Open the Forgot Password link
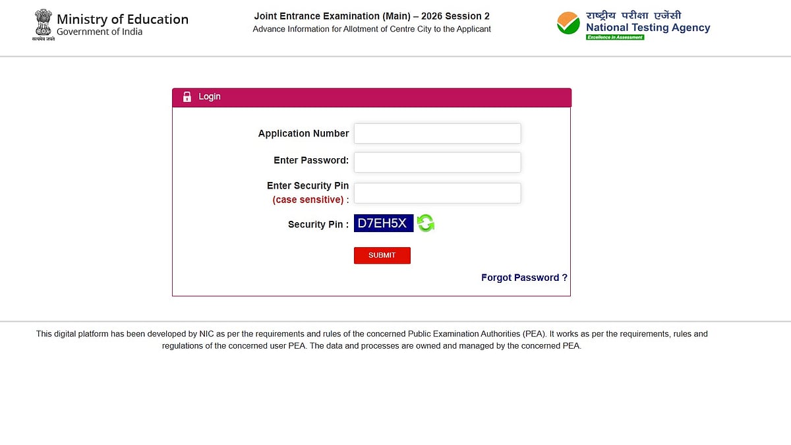This screenshot has width=791, height=445. (x=523, y=278)
